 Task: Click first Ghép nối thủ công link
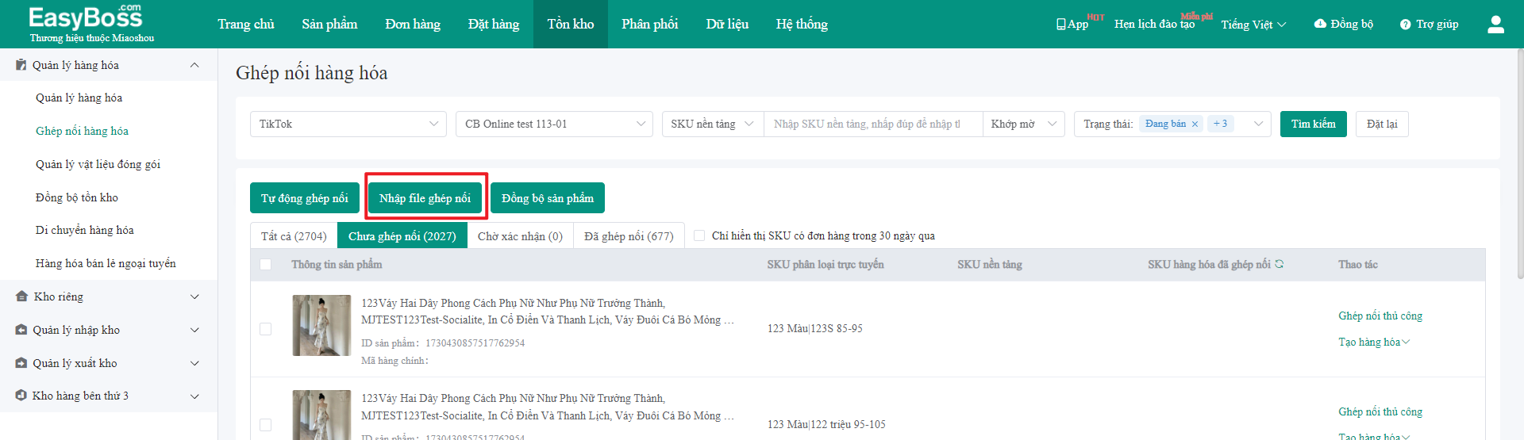click(x=1380, y=316)
